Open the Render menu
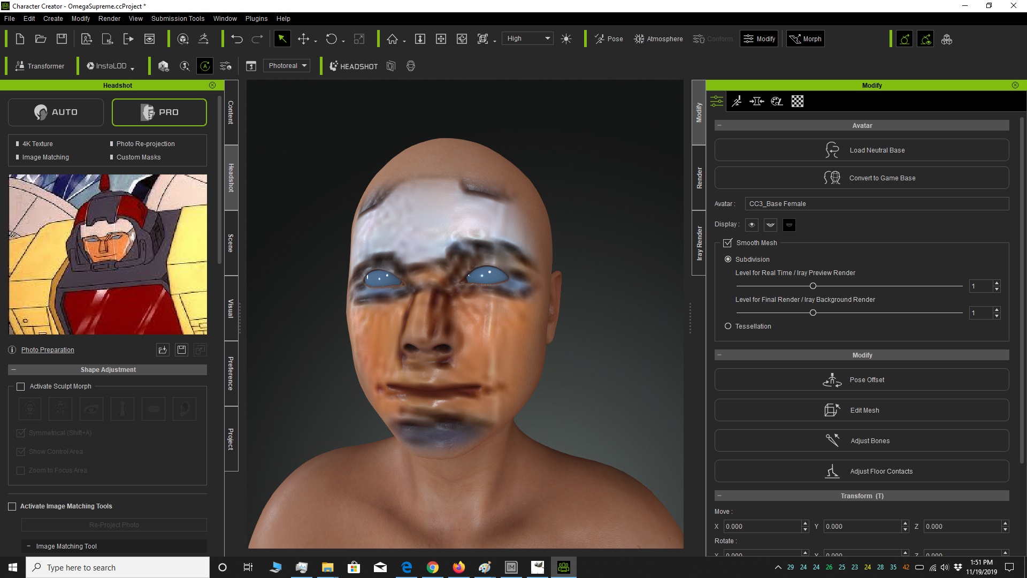1027x578 pixels. (x=109, y=18)
